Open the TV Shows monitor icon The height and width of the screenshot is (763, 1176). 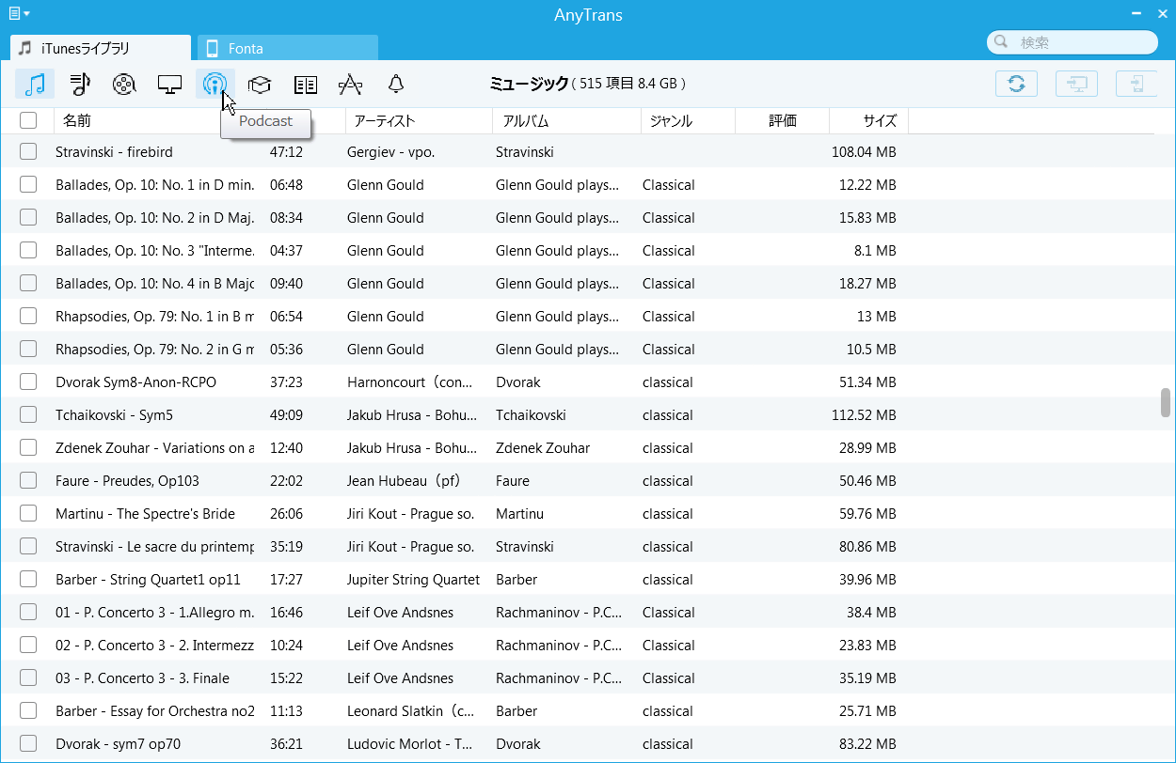(x=169, y=85)
